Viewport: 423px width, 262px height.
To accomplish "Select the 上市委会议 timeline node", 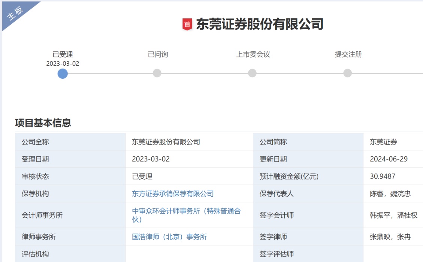I will 252,73.
